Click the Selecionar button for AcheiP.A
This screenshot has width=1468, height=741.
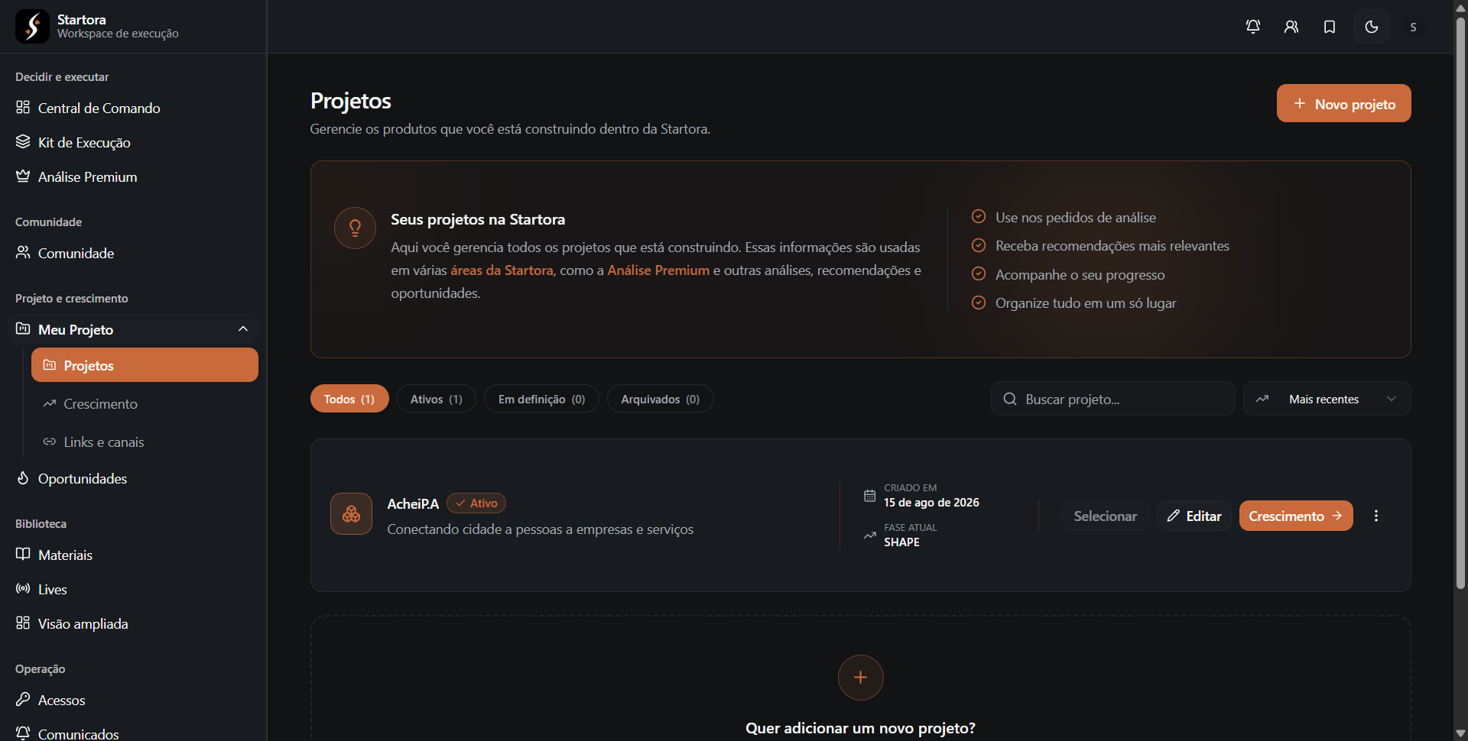[1105, 516]
